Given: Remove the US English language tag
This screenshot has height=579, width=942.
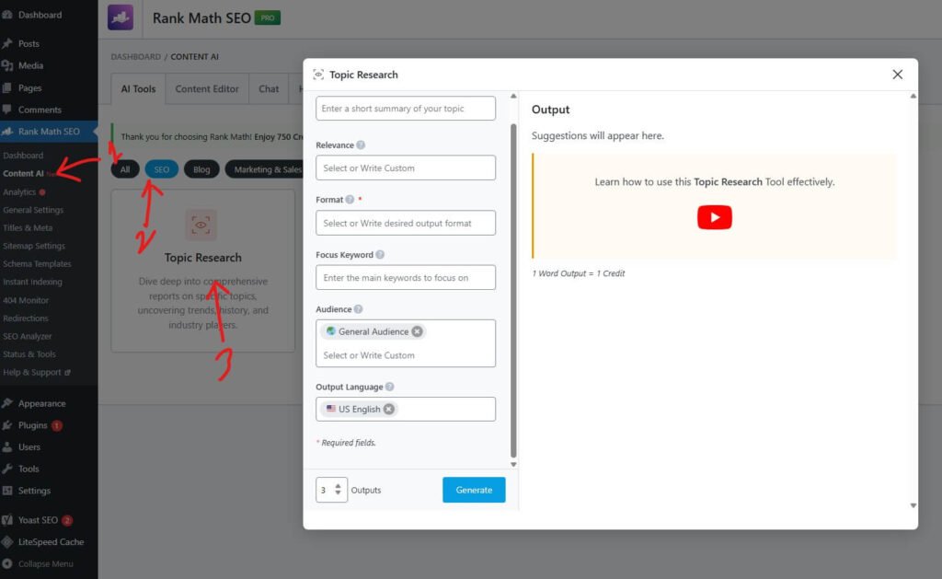Looking at the screenshot, I should (x=389, y=409).
